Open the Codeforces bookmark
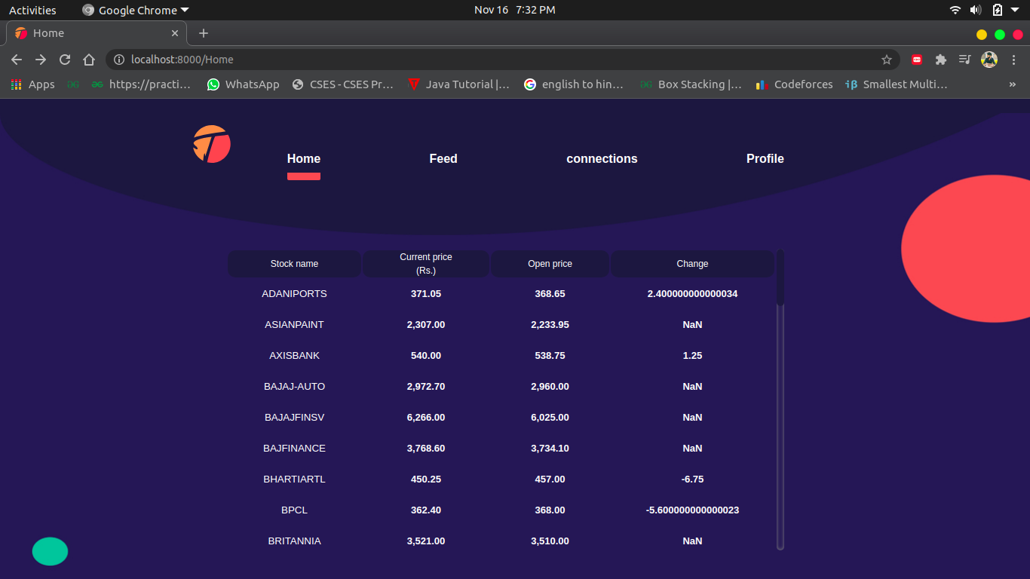This screenshot has height=579, width=1030. (x=795, y=84)
